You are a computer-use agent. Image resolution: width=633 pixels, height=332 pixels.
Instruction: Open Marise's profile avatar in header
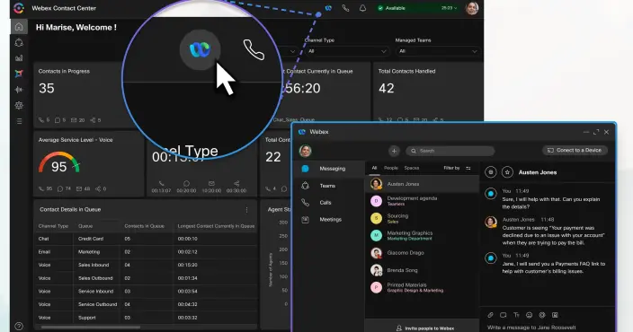[x=471, y=8]
